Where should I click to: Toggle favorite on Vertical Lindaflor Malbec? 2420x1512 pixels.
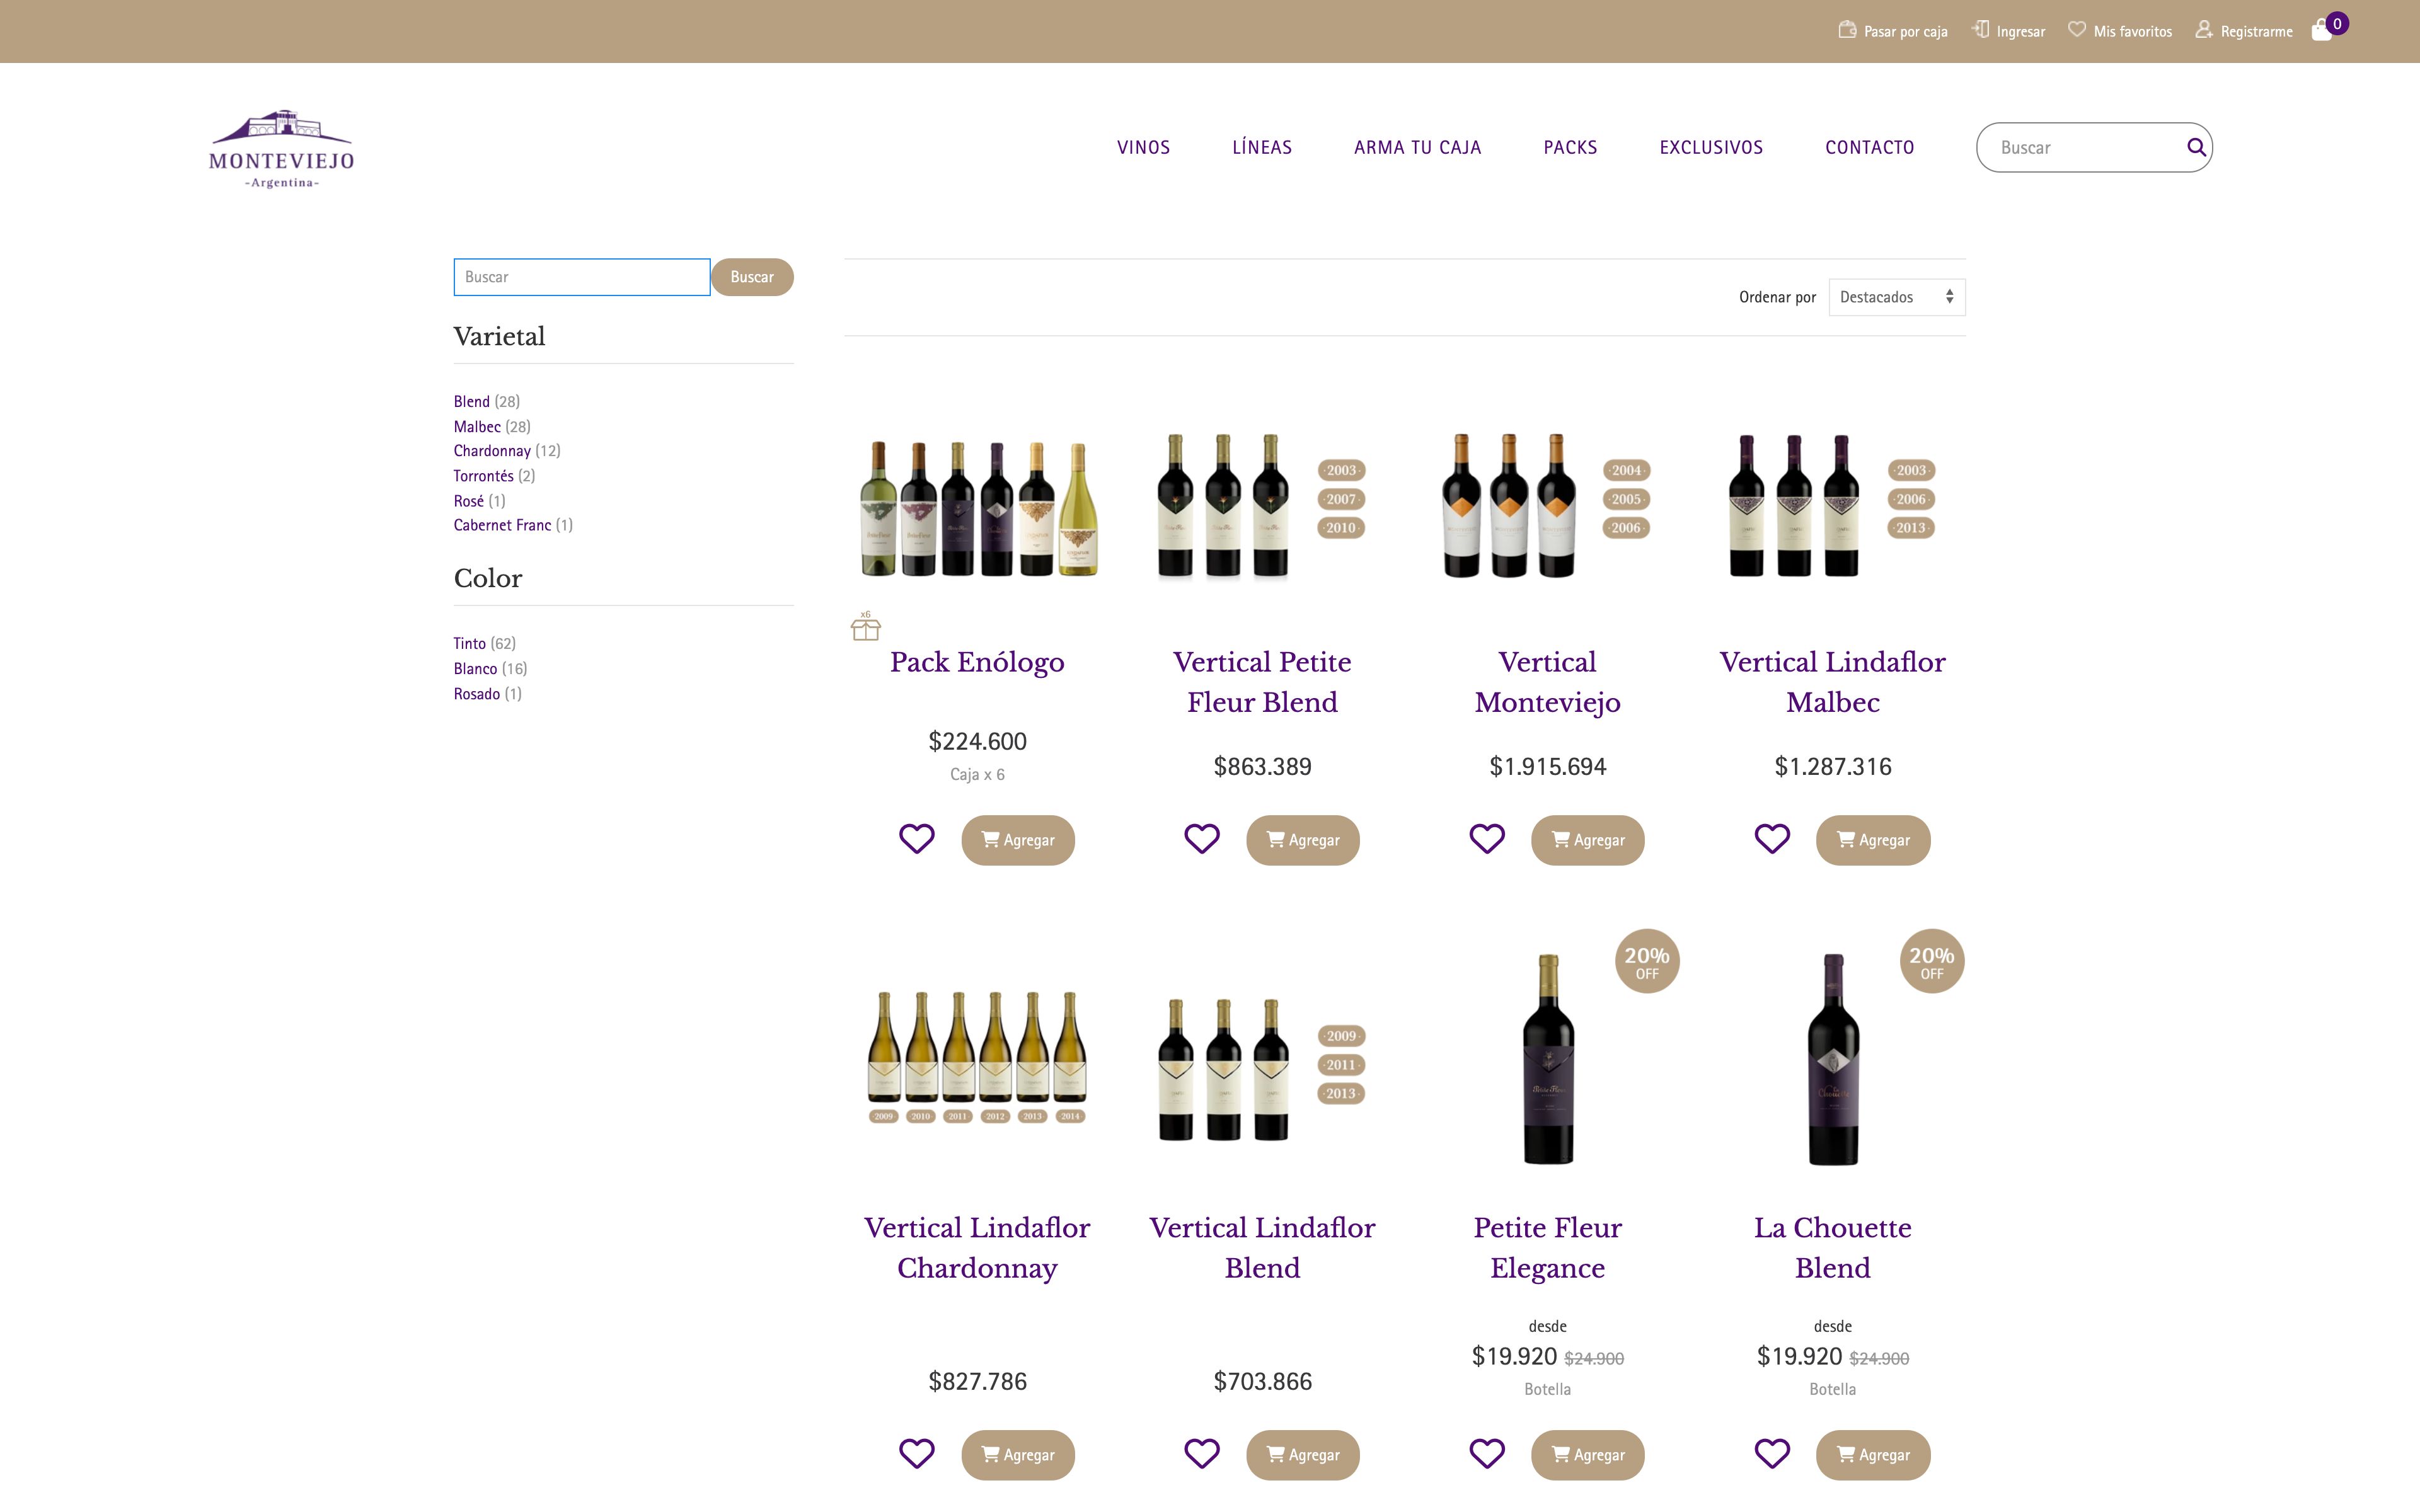pyautogui.click(x=1773, y=840)
